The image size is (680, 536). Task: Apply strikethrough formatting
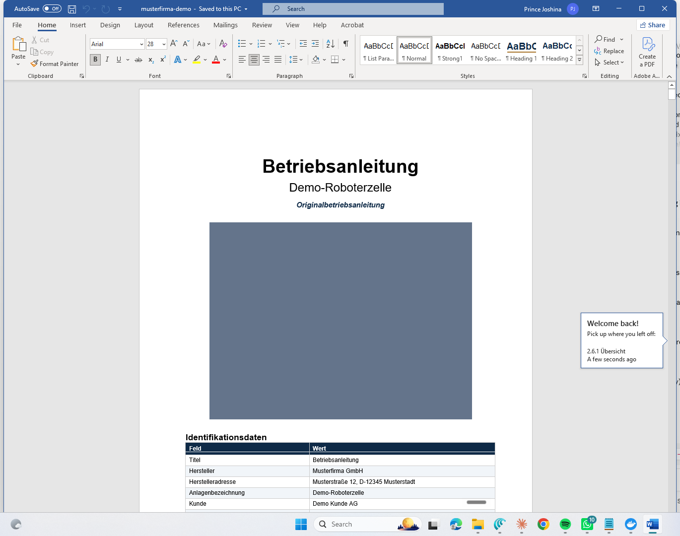pyautogui.click(x=138, y=60)
